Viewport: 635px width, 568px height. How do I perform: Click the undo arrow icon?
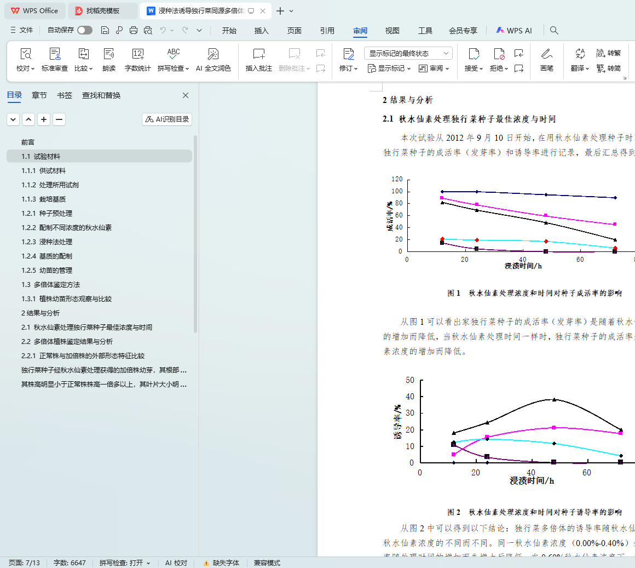pos(163,30)
